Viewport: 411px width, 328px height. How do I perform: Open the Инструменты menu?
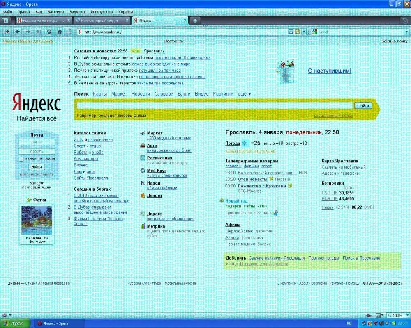pos(102,12)
